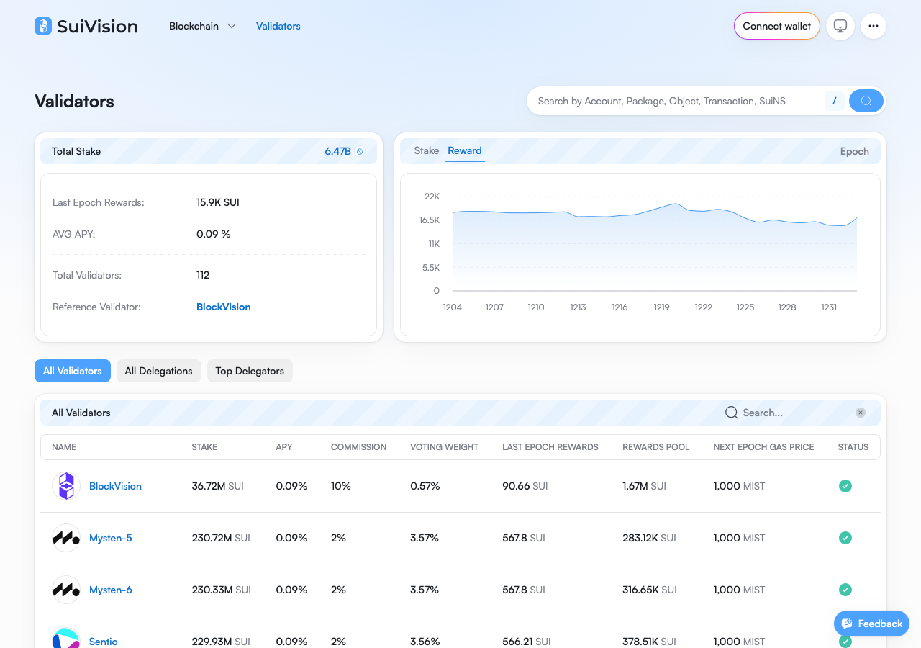This screenshot has width=921, height=648.
Task: Click the slash shortcut icon in search bar
Action: pos(834,101)
